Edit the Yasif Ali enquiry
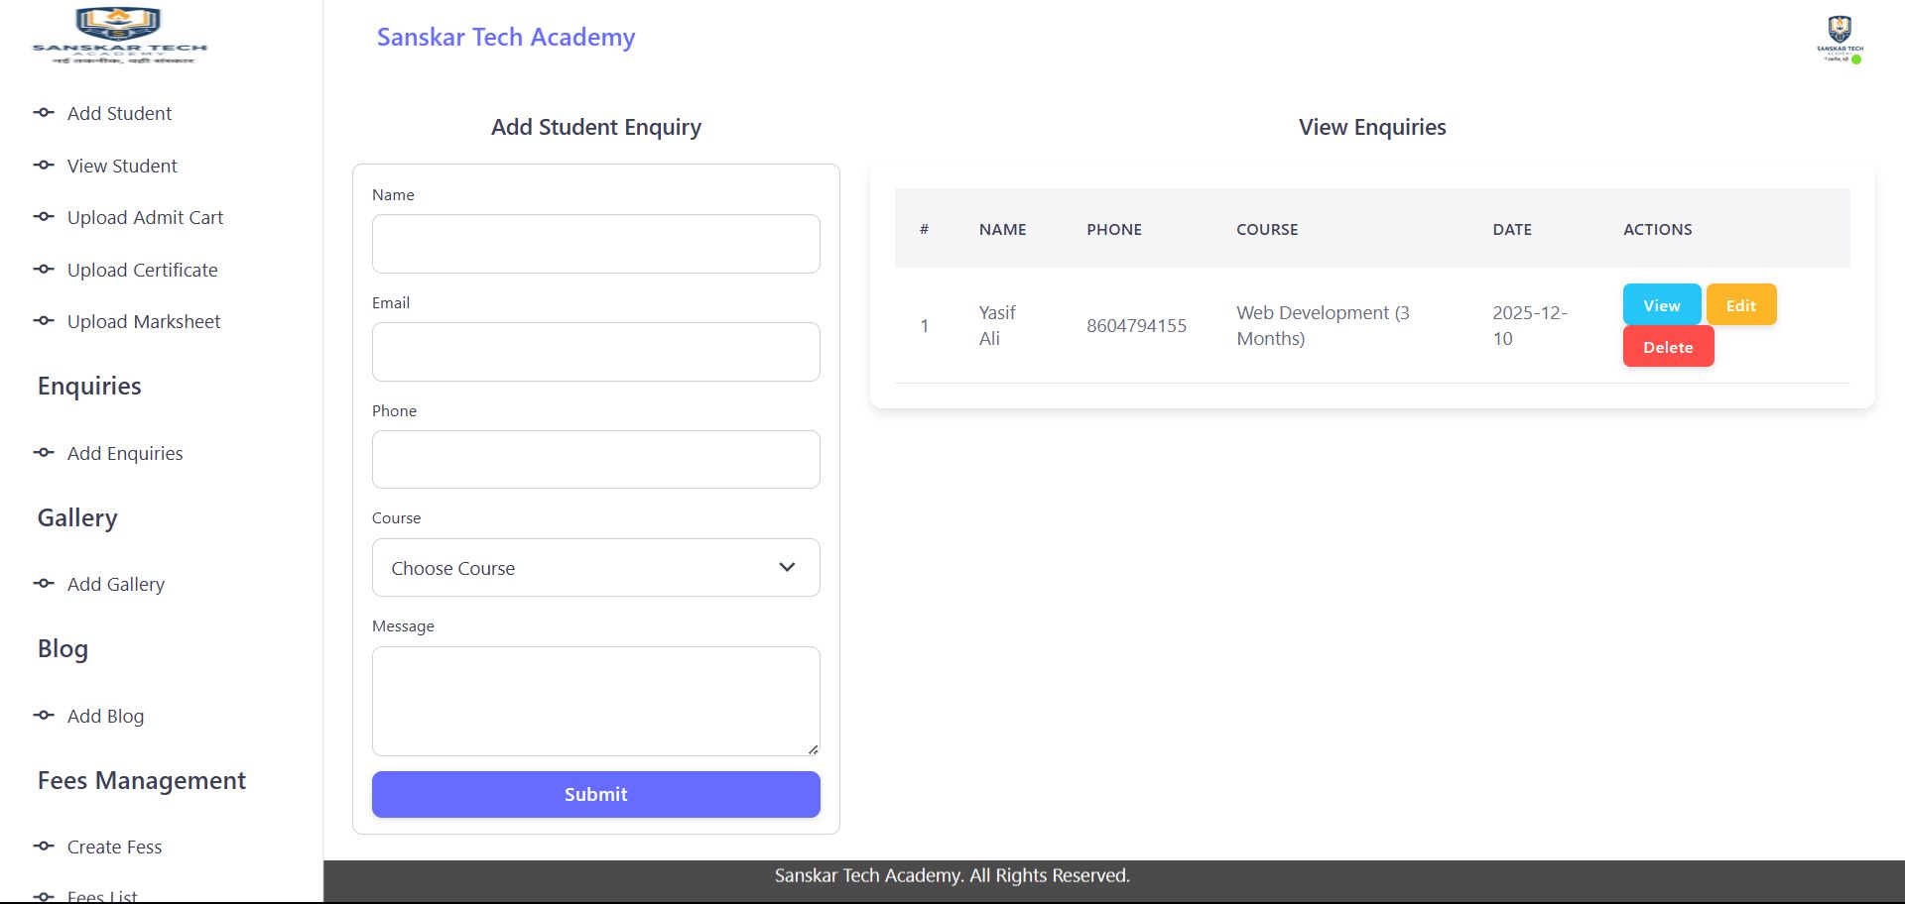The height and width of the screenshot is (904, 1905). [x=1740, y=305]
